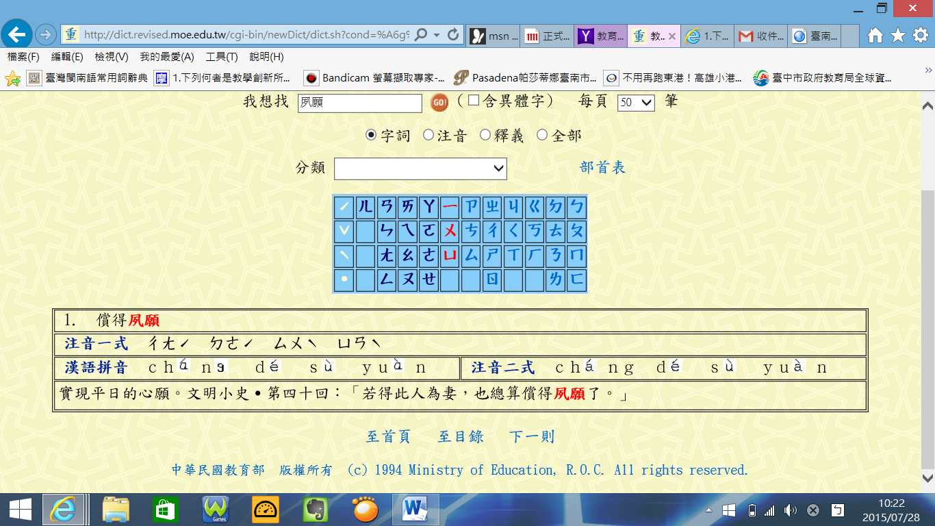Viewport: 935px width, 526px height.
Task: Open the results per page dropdown
Action: click(636, 103)
